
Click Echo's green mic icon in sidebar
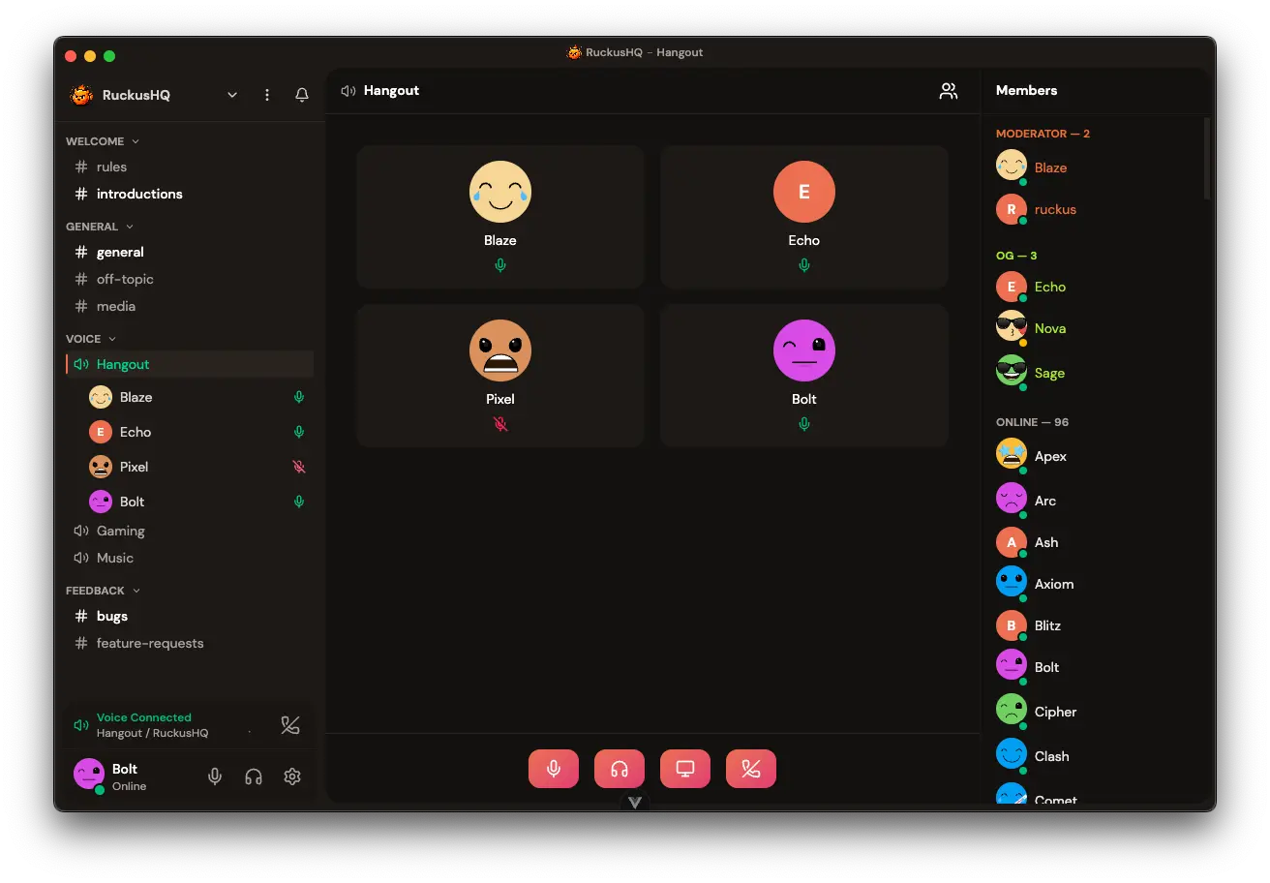click(x=299, y=432)
